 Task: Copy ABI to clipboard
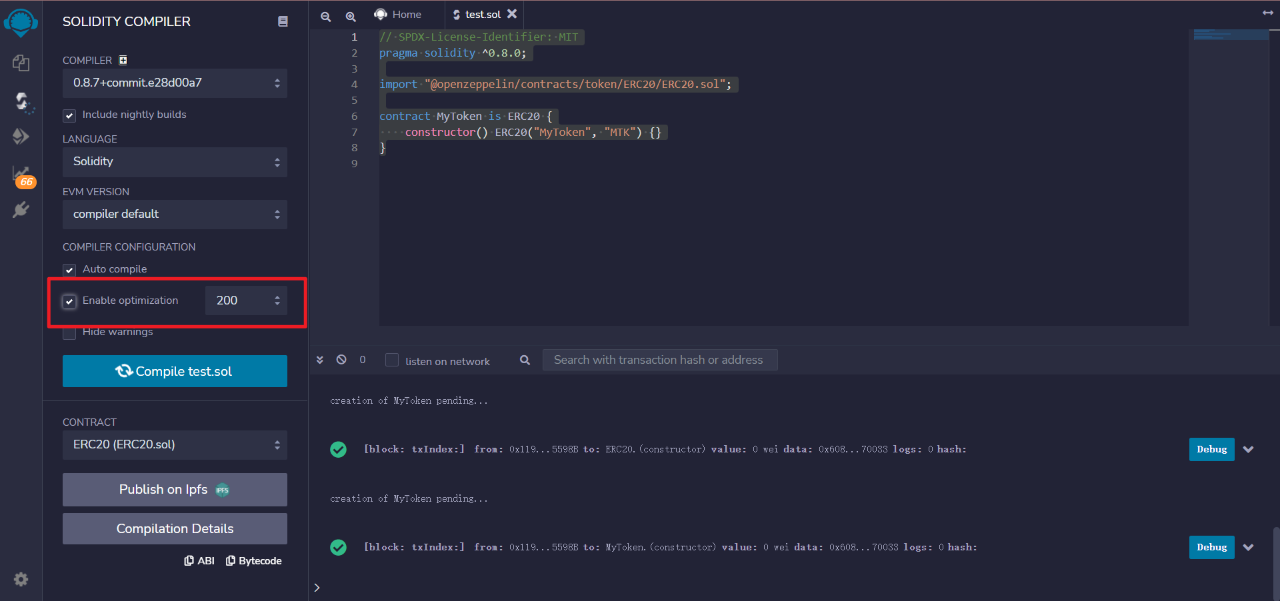199,561
